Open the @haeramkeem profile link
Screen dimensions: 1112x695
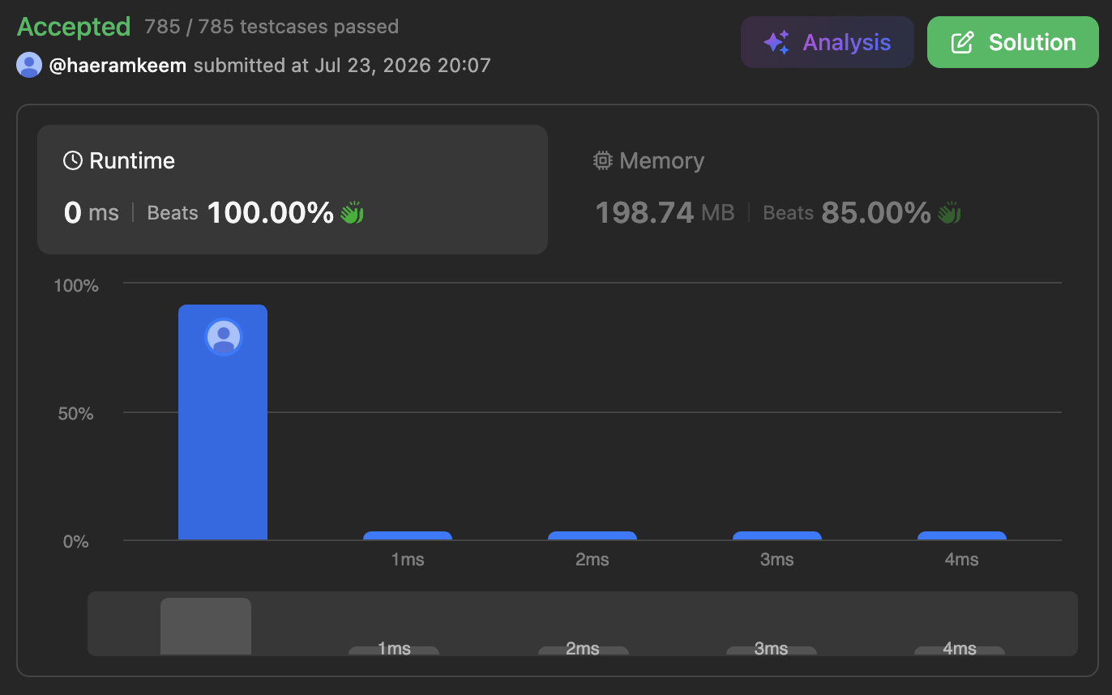[118, 65]
